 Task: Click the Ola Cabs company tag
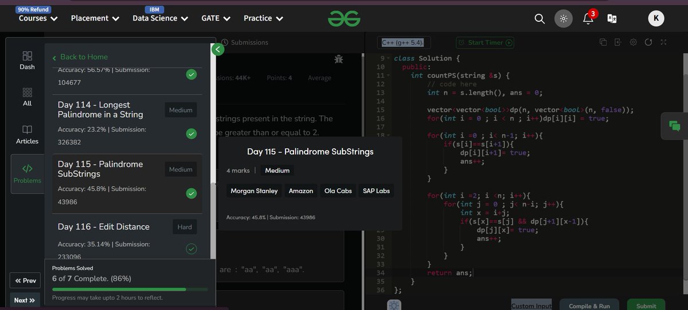(338, 190)
